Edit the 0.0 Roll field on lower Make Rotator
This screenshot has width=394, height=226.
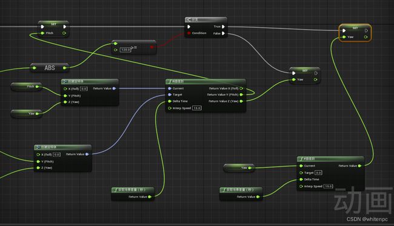click(57, 155)
